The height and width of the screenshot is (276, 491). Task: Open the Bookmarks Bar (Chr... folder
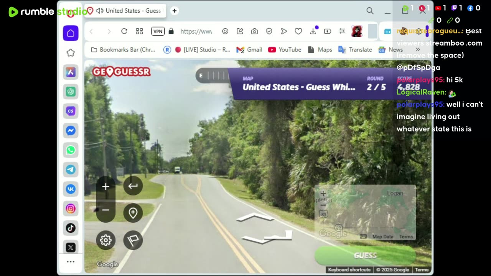pos(123,49)
